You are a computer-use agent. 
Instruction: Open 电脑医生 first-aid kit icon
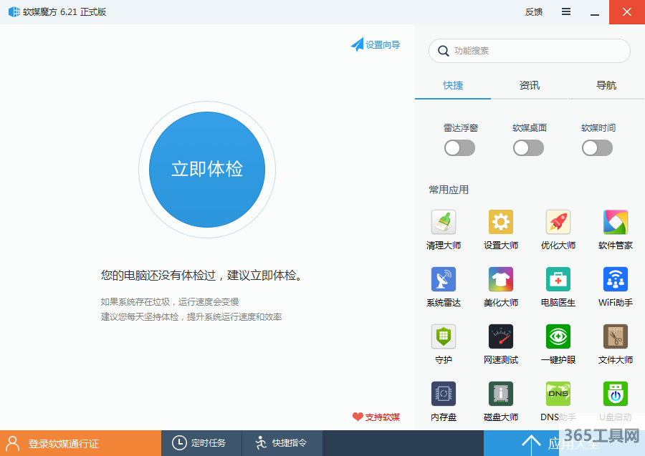(558, 279)
